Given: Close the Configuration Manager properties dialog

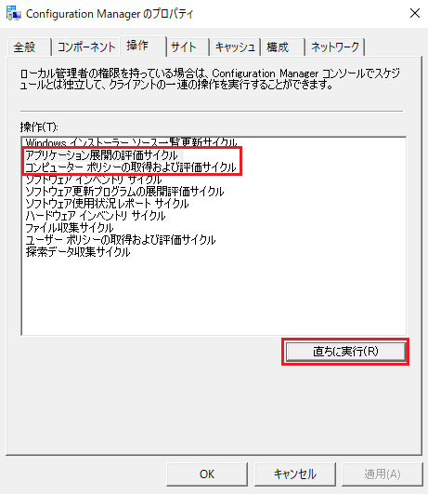Looking at the screenshot, I should (x=415, y=14).
